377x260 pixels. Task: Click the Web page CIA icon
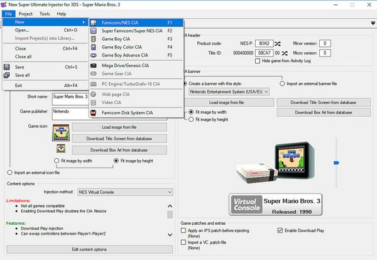[94, 94]
